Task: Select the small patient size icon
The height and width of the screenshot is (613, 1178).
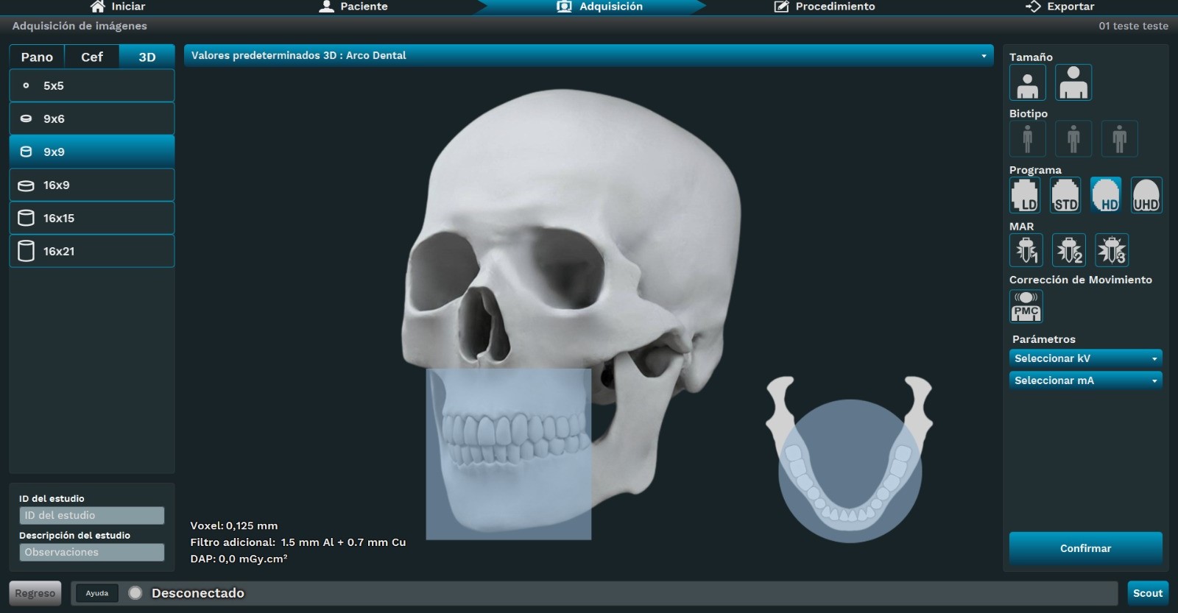Action: (1027, 82)
